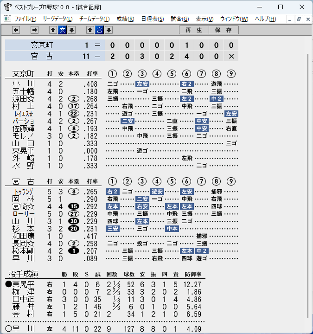Screen dimensions: 313x334
Task: Restore the inner child window
Action: (299, 19)
